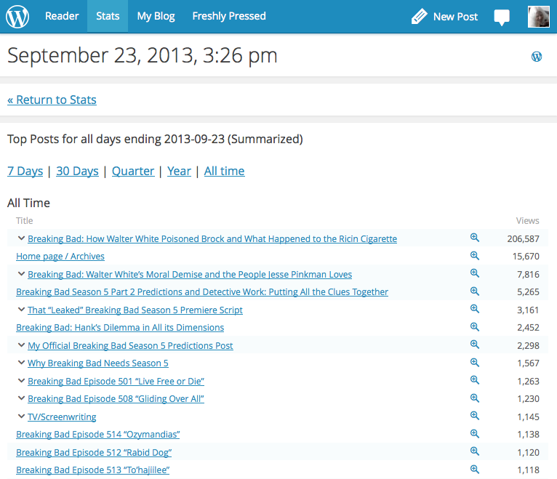Viewport: 557px width, 479px height.
Task: Click the Return to Stats link
Action: [52, 100]
